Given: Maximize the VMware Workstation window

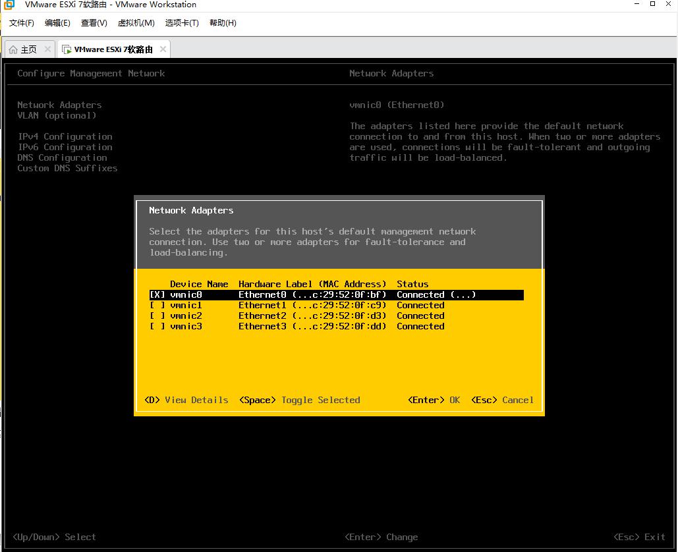Looking at the screenshot, I should (x=652, y=5).
